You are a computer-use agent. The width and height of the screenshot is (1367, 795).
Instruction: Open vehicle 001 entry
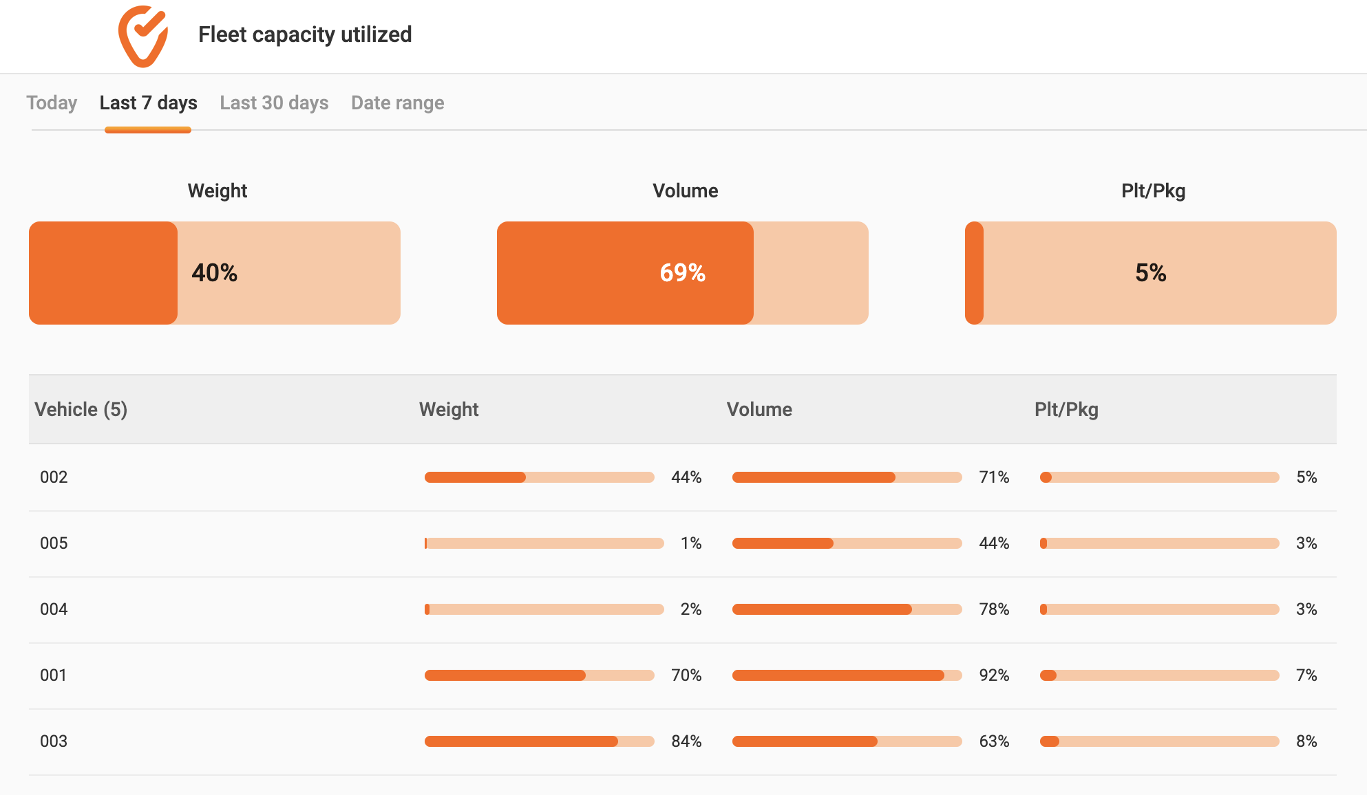(683, 675)
